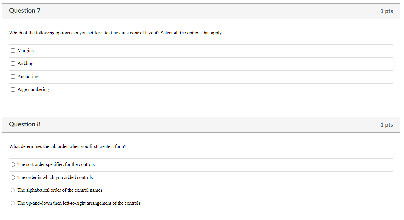Choose the up-and-down then left-to-right radio

click(13, 203)
